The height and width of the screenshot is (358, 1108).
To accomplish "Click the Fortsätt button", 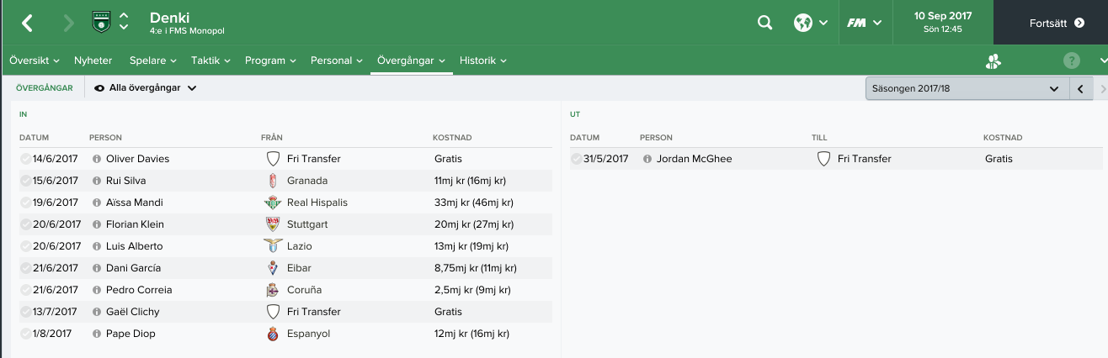I will (1051, 23).
